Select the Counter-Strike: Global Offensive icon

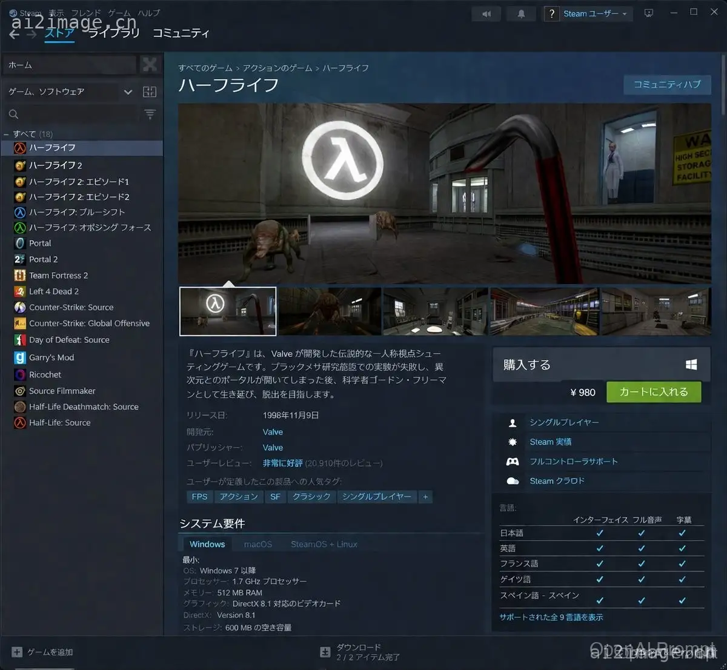coord(20,323)
